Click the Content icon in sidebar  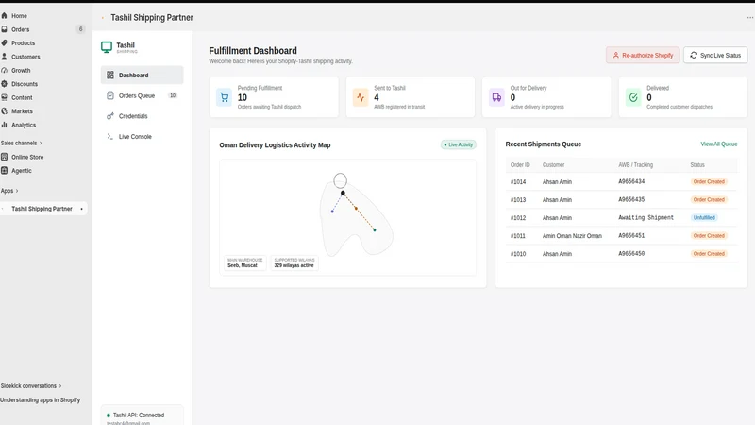click(5, 97)
